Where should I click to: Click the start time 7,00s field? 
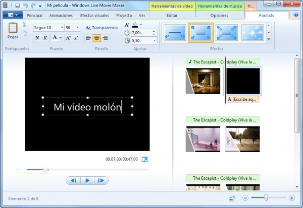click(x=141, y=33)
